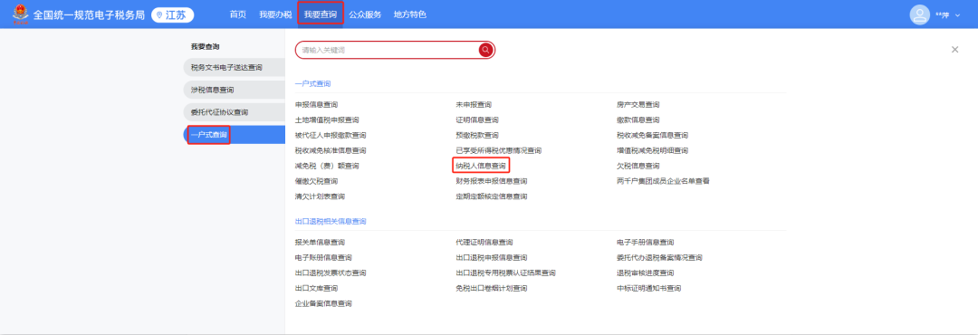Click the 全国统一规范电子税务局 title
Image resolution: width=978 pixels, height=335 pixels.
click(89, 15)
